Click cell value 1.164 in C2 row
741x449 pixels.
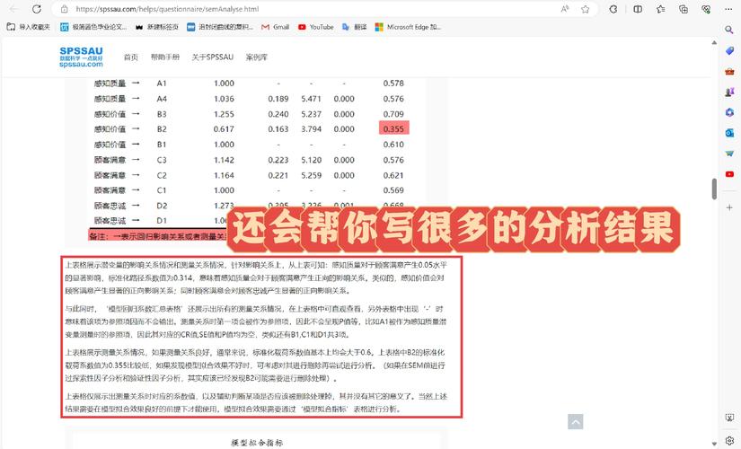[x=224, y=175]
